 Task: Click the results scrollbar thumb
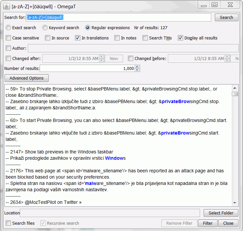[x=235, y=94]
